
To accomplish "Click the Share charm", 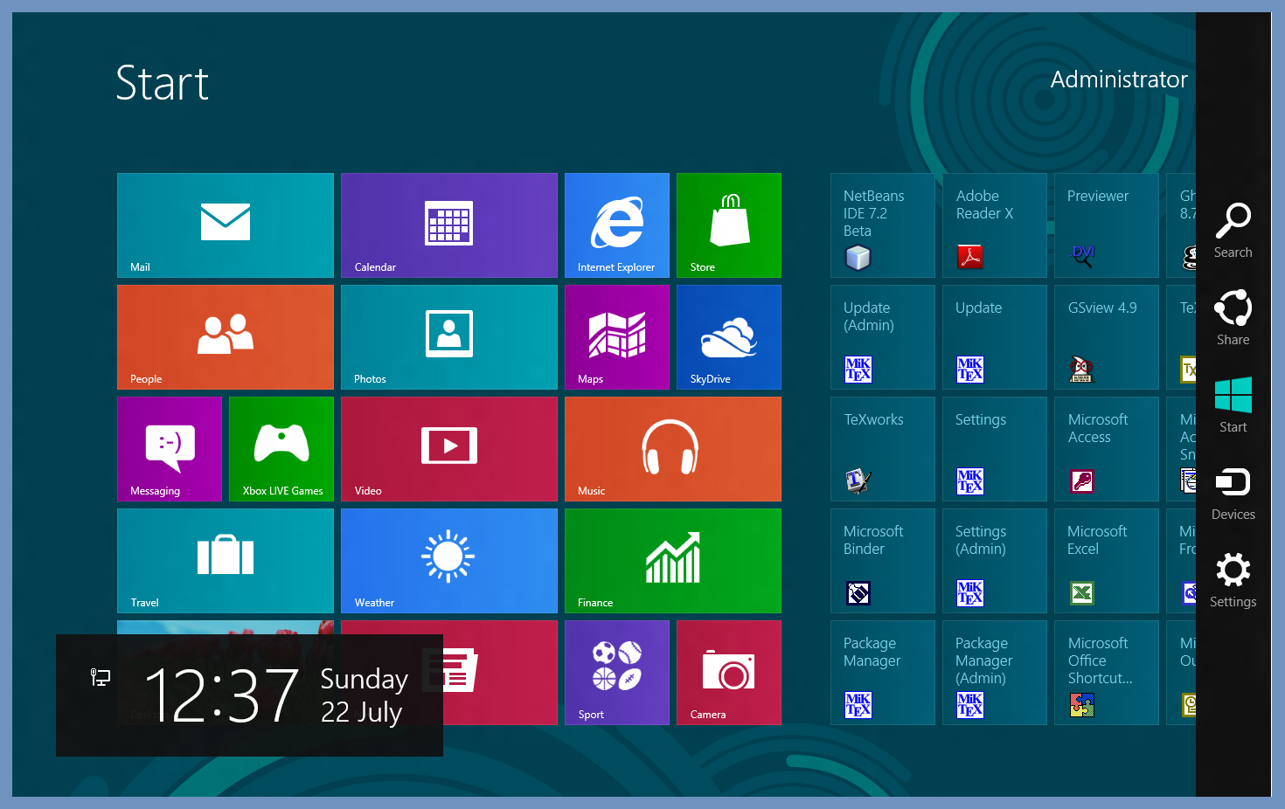I will pyautogui.click(x=1233, y=318).
